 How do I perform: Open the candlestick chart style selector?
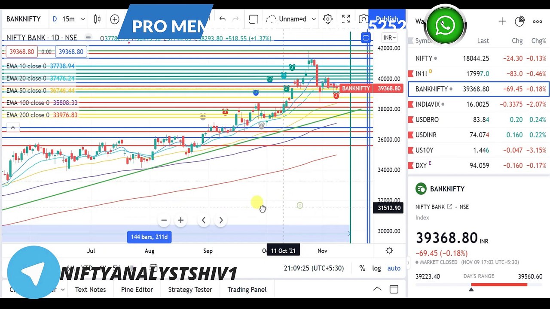tap(98, 19)
